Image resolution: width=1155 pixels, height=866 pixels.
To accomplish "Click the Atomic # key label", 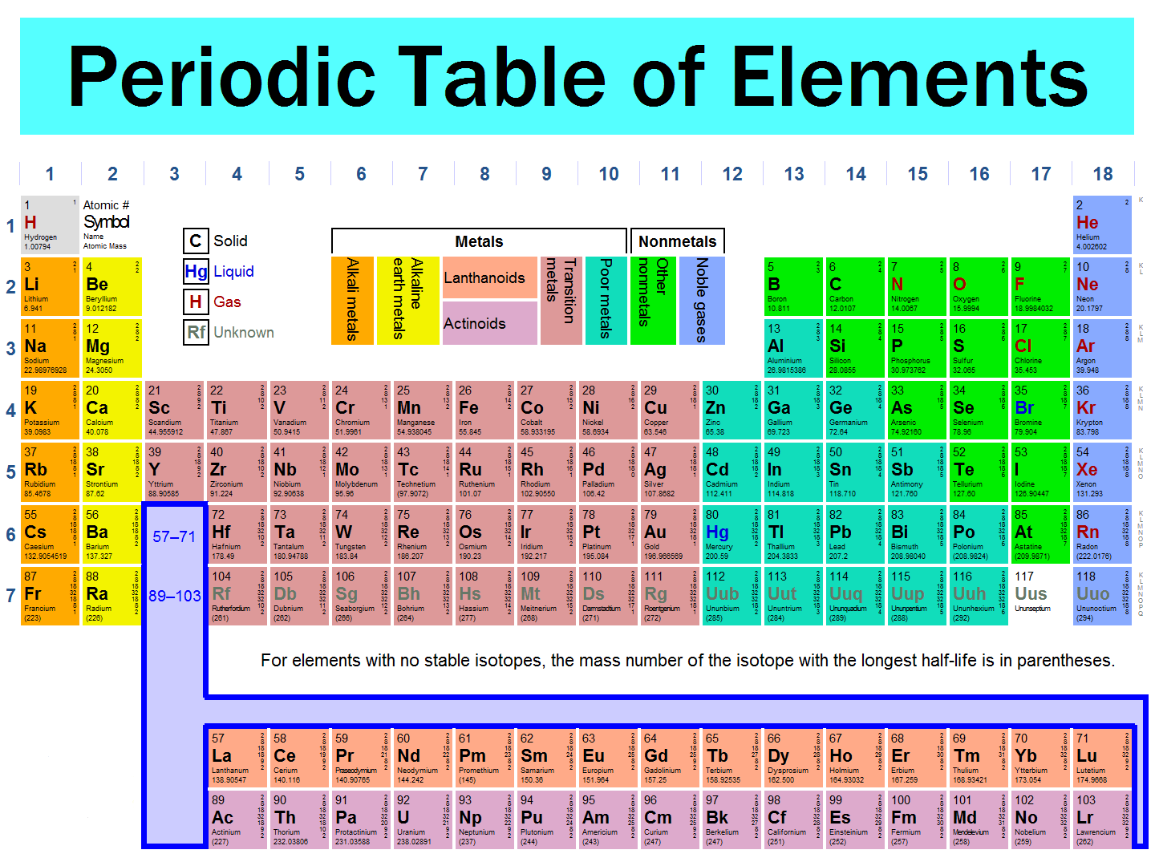I will pos(106,205).
